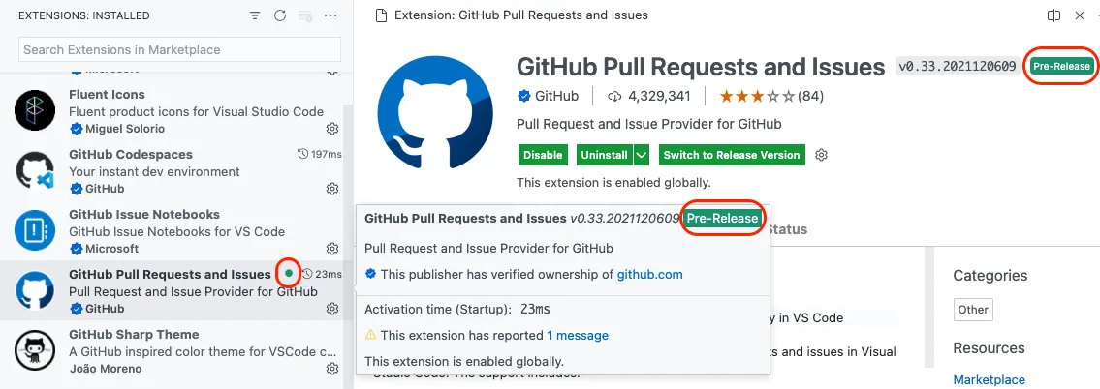
Task: Open manage gear for Fluent Icons
Action: (x=331, y=129)
